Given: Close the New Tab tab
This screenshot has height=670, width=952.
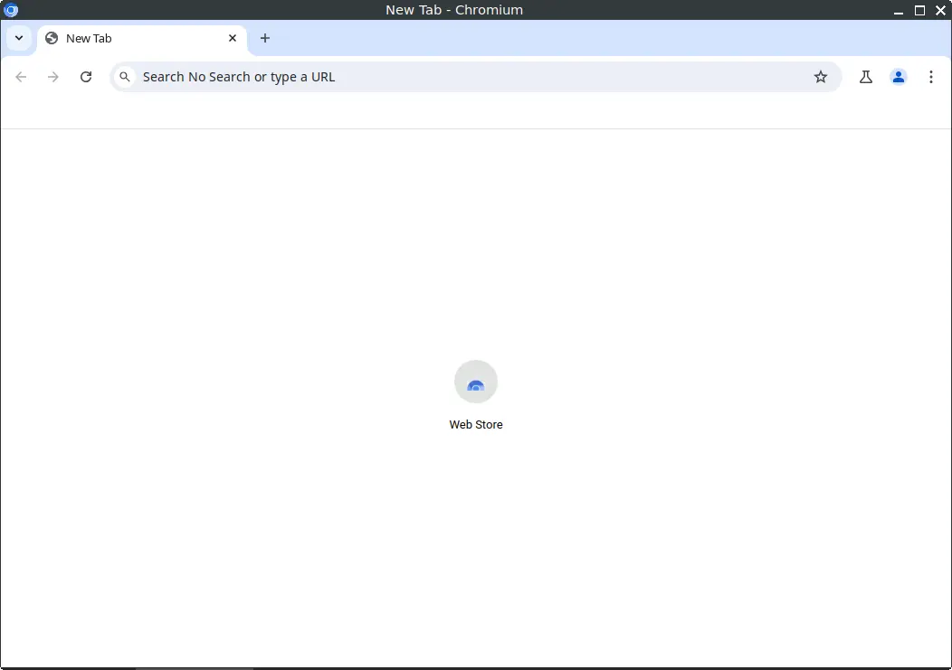Looking at the screenshot, I should pyautogui.click(x=232, y=38).
